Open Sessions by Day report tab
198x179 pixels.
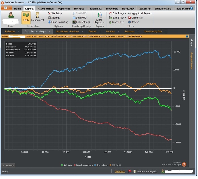click(x=153, y=32)
